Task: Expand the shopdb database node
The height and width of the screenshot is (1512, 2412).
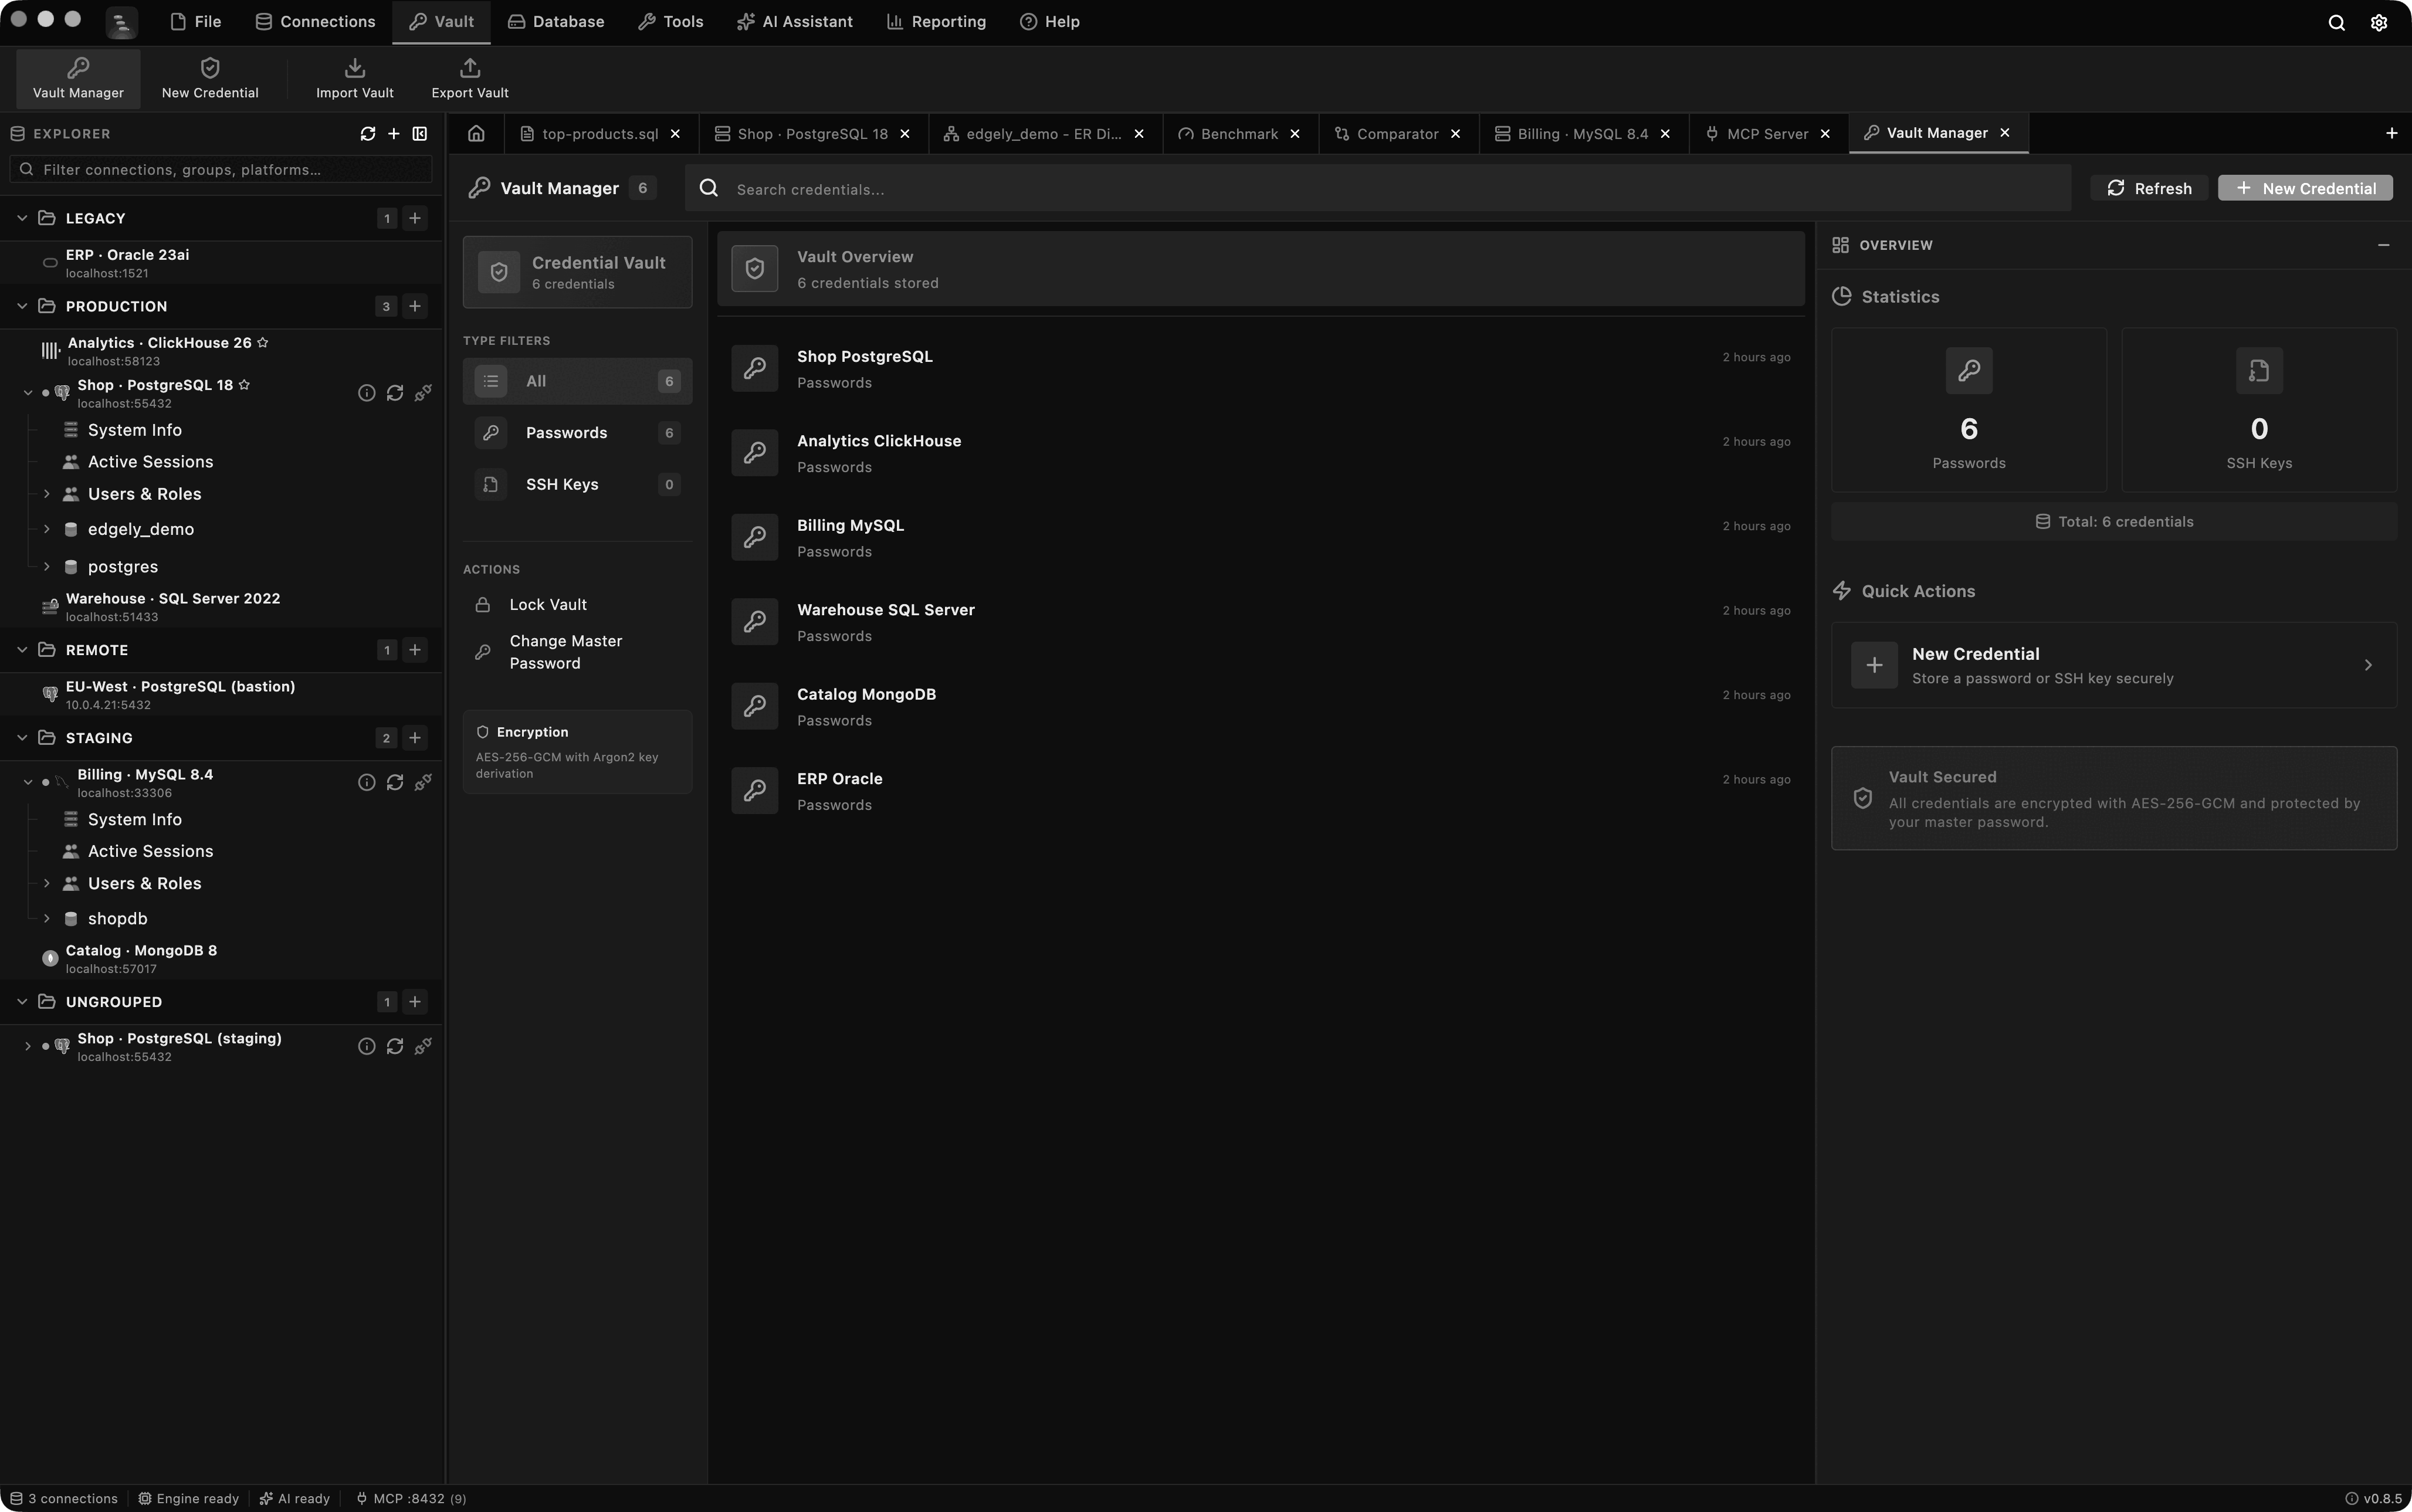Action: click(46, 918)
